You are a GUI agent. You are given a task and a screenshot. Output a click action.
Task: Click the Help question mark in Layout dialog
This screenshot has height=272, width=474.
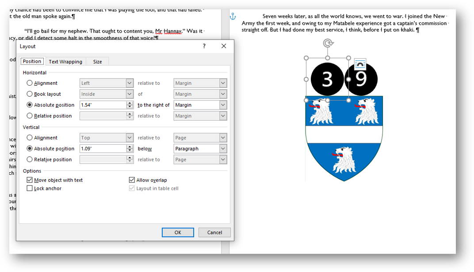pyautogui.click(x=204, y=46)
